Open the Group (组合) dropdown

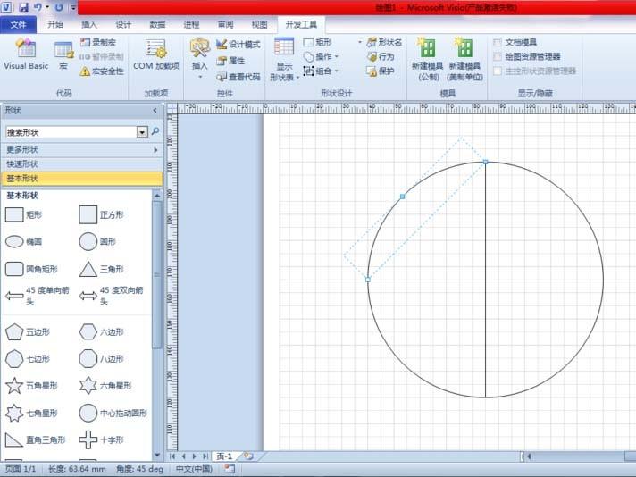pyautogui.click(x=321, y=71)
